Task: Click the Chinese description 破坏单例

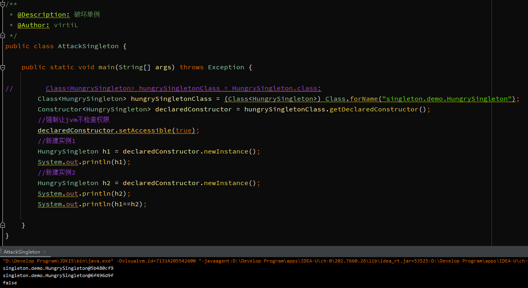Action: coord(87,15)
